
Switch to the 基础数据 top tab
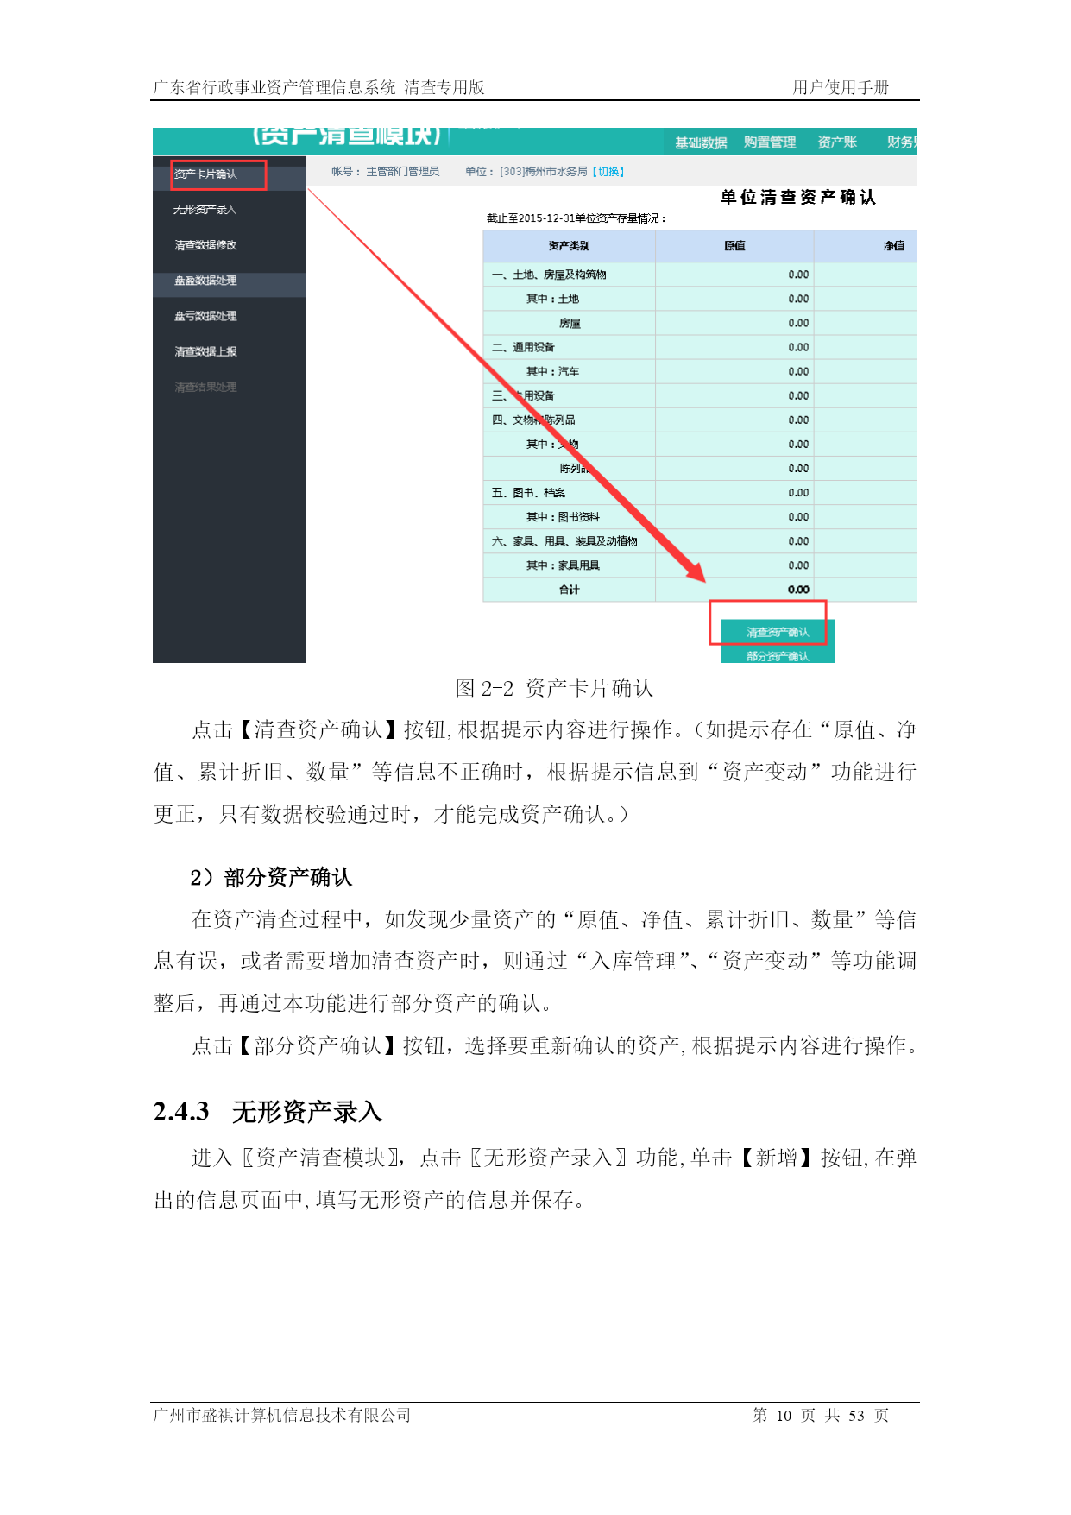point(701,142)
